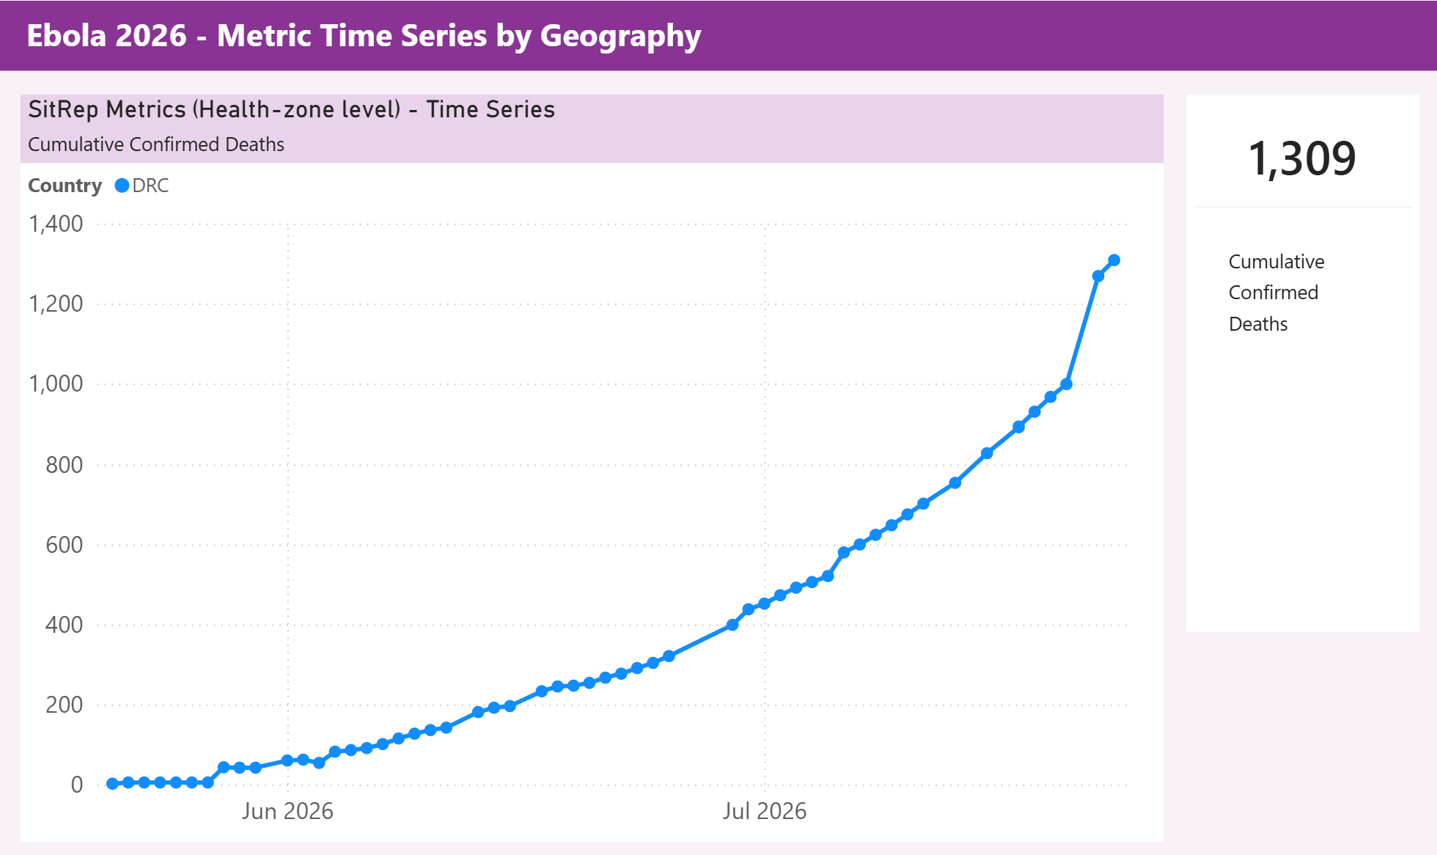Select the data point at 400 deaths
This screenshot has height=855, width=1437.
732,625
